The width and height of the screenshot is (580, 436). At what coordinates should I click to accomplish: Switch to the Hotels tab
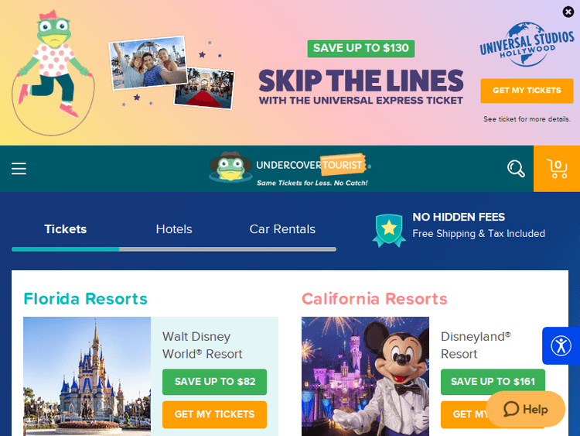click(174, 229)
